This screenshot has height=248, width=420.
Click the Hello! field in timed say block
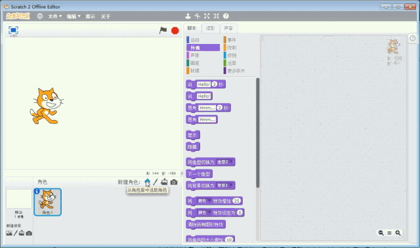(203, 85)
